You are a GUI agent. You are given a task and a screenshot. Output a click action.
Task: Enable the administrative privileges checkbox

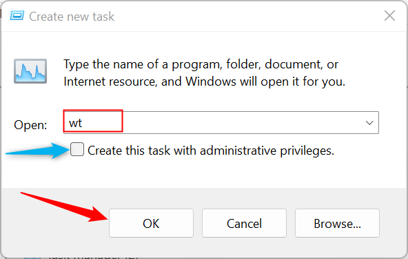point(77,149)
